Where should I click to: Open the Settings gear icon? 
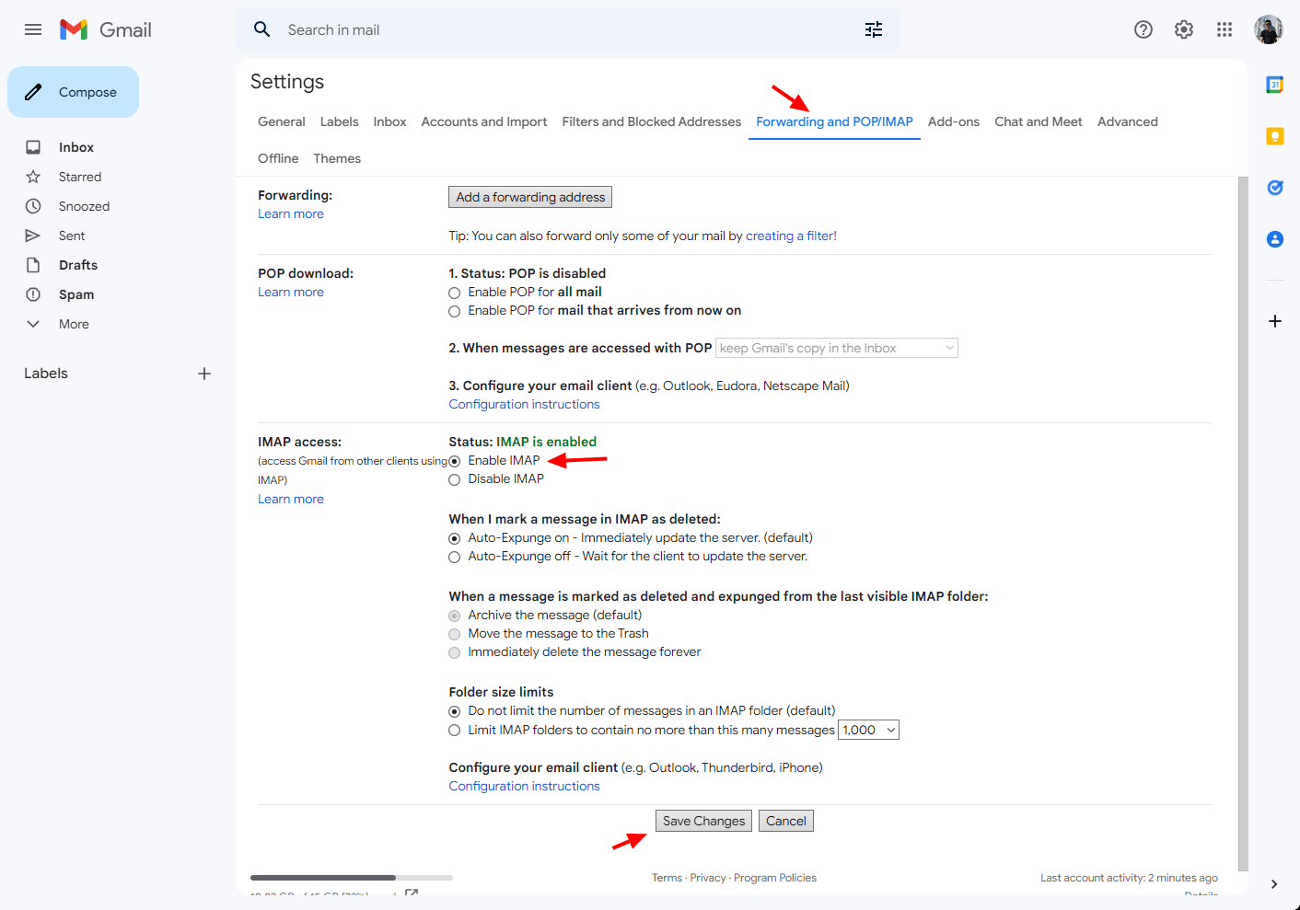coord(1183,29)
